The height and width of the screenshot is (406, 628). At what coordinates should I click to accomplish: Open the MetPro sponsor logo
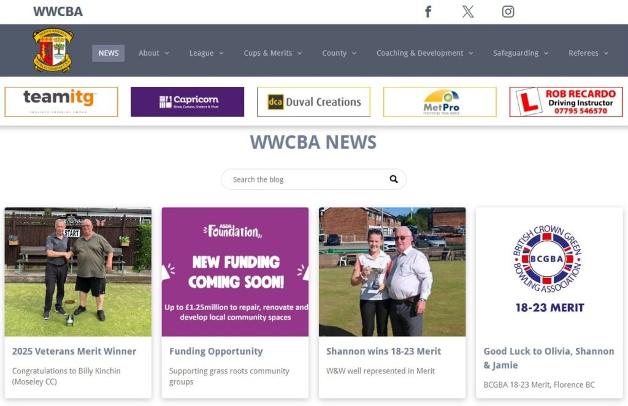[440, 102]
